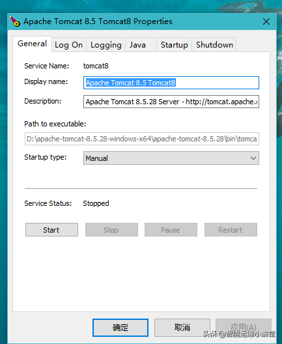Image resolution: width=282 pixels, height=344 pixels.
Task: Open the Log On tab
Action: (69, 45)
